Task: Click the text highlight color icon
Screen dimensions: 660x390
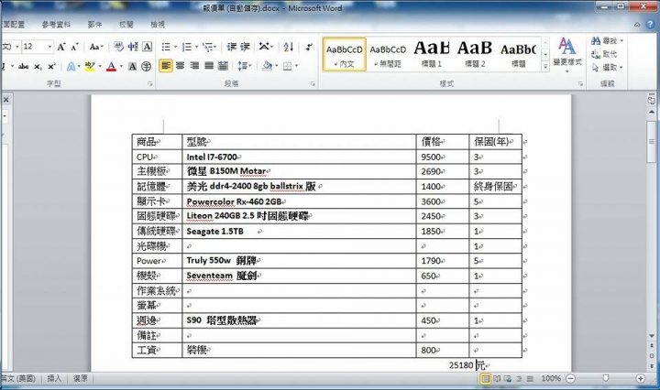Action: point(89,67)
